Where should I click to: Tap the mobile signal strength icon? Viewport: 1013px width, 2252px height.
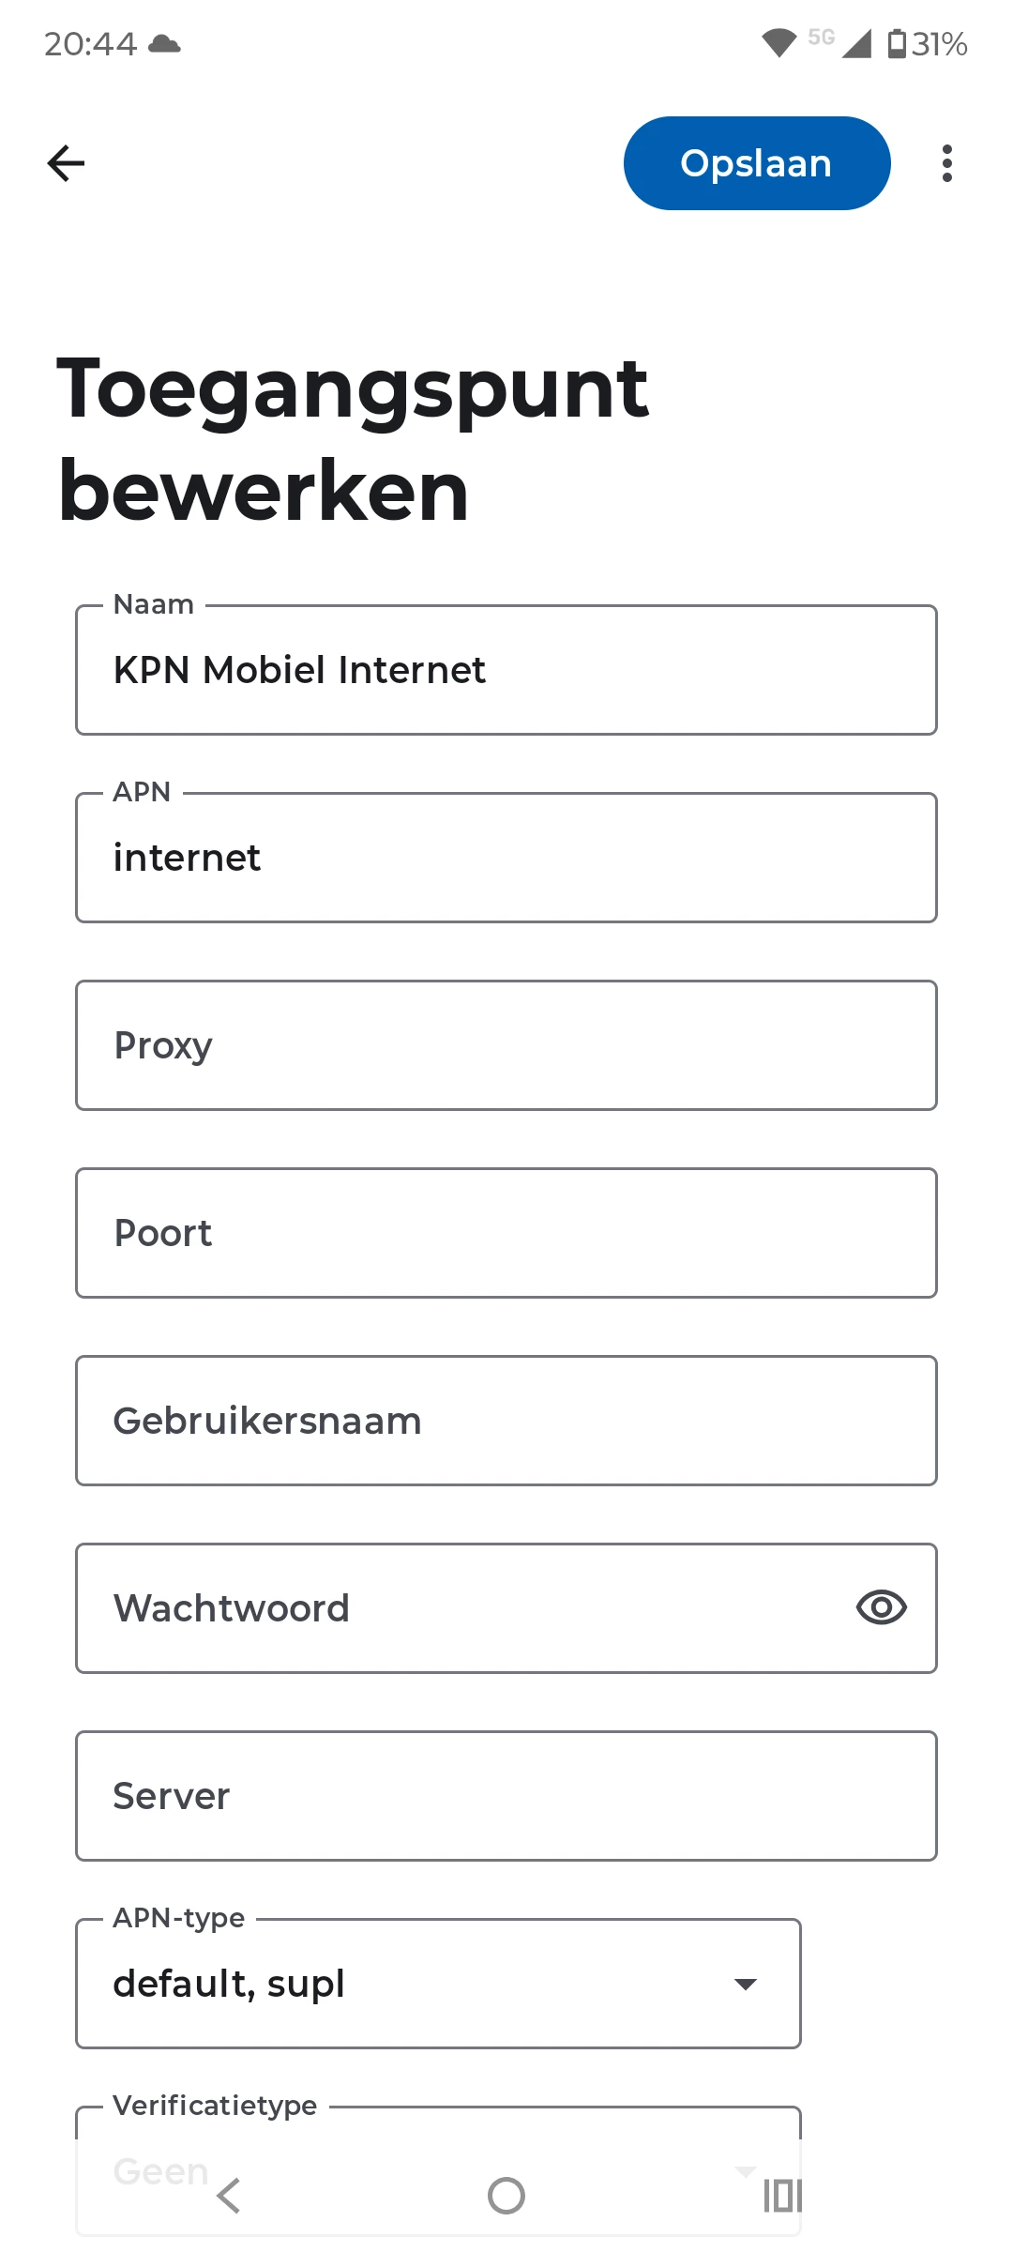pyautogui.click(x=855, y=43)
